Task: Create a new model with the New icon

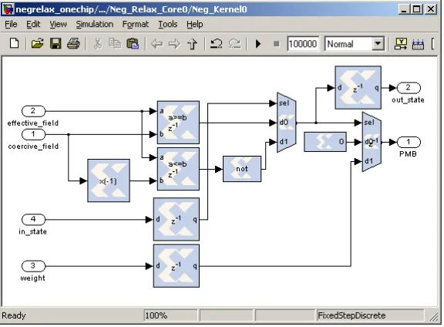Action: [x=14, y=44]
